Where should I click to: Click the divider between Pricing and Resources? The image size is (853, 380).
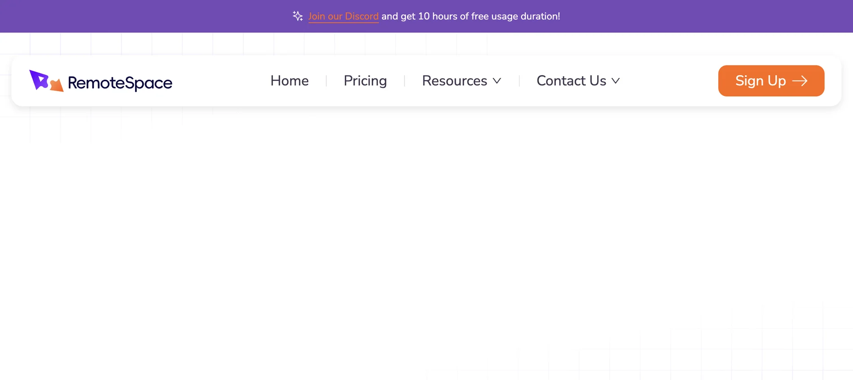click(x=405, y=81)
